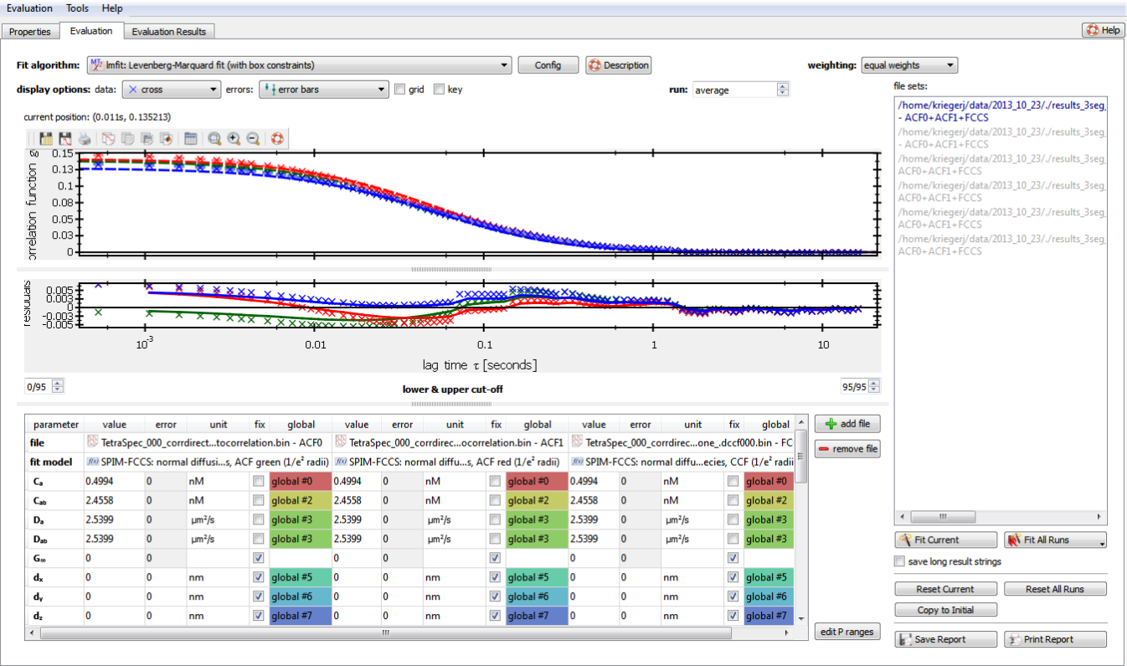Image resolution: width=1127 pixels, height=666 pixels.
Task: Switch to the Evaluation Results tab
Action: coord(168,32)
